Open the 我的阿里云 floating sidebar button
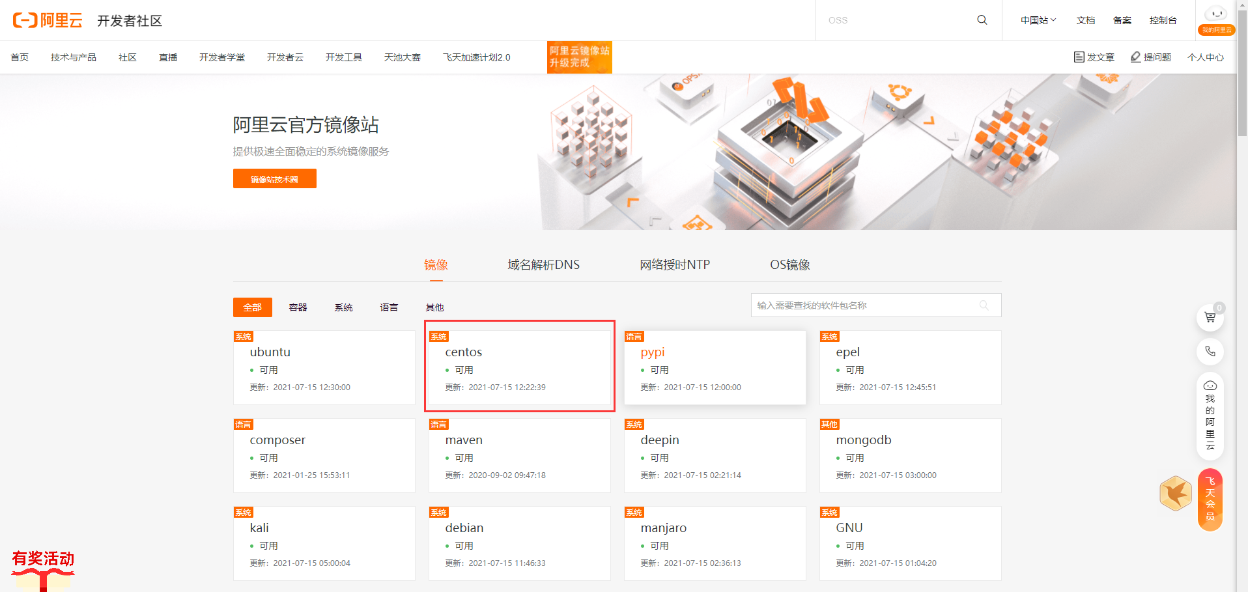The height and width of the screenshot is (592, 1248). 1210,416
